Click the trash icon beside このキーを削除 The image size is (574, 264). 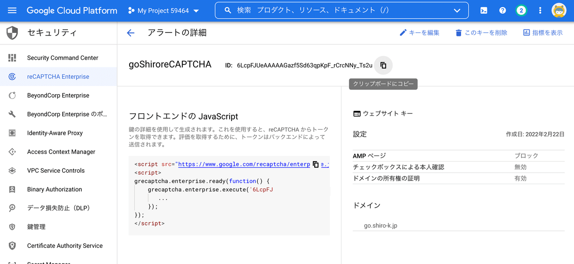[x=459, y=33]
